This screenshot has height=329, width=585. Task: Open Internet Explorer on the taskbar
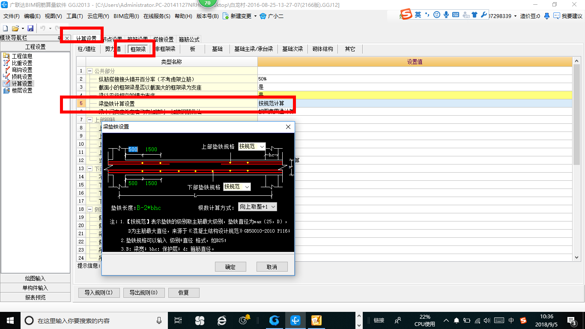tap(222, 320)
